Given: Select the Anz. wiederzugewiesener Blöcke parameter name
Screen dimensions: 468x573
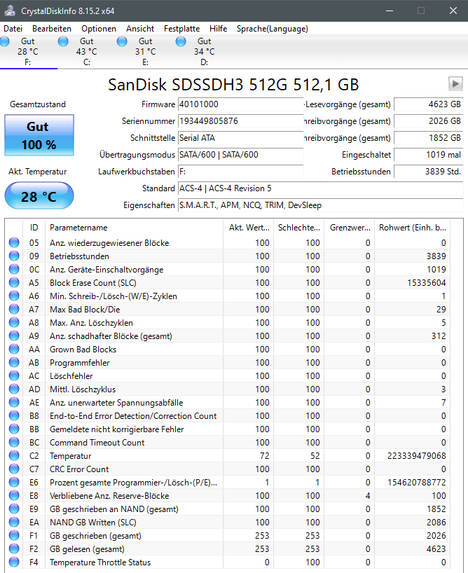Looking at the screenshot, I should [109, 243].
